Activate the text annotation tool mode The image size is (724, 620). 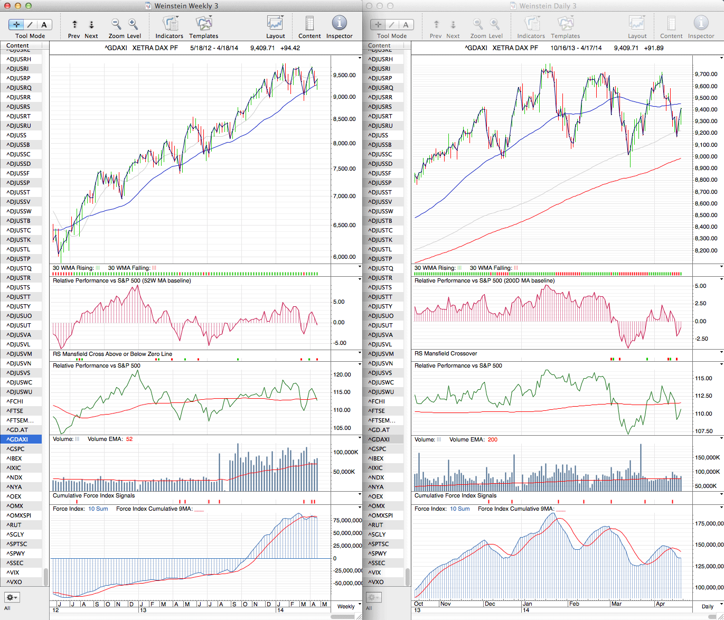[44, 25]
